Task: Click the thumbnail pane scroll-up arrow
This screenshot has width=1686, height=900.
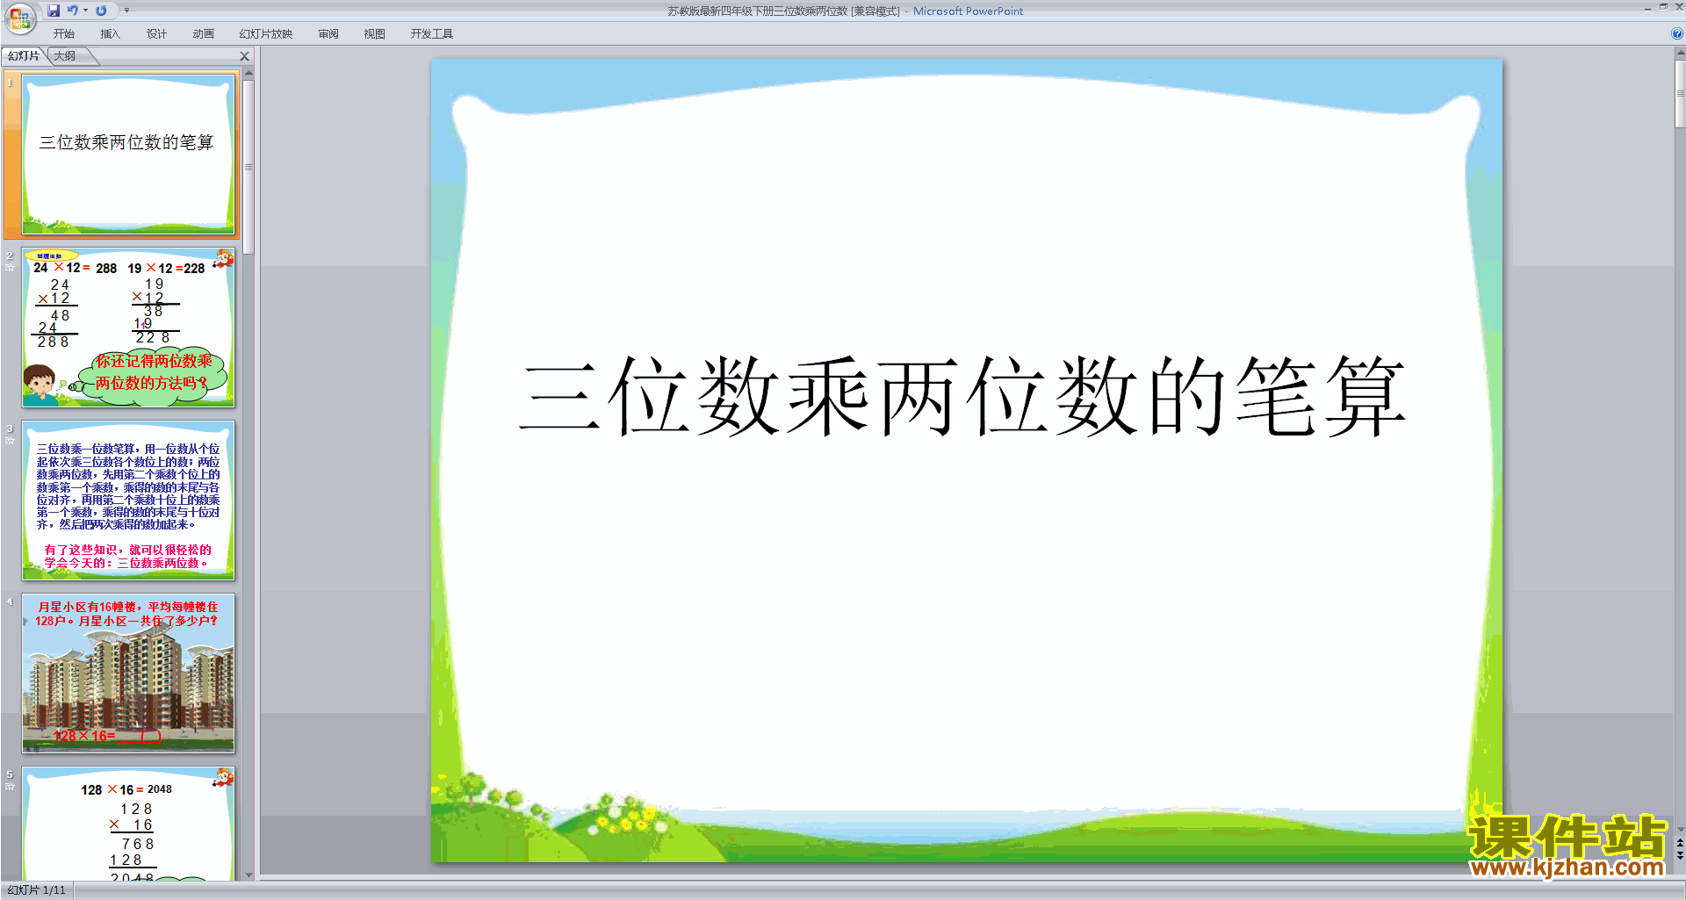Action: pos(249,74)
